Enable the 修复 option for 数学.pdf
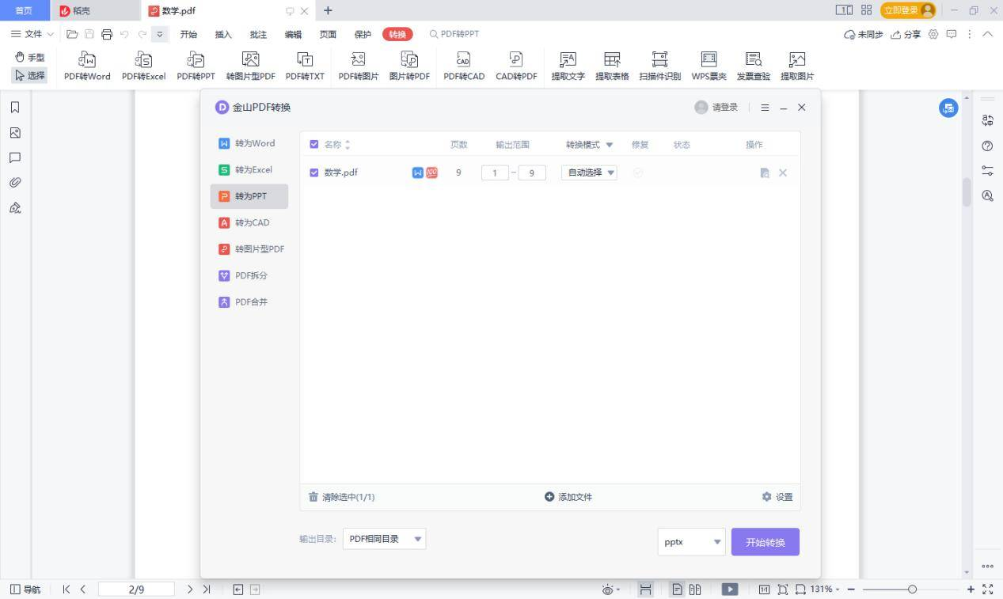The image size is (1003, 599). tap(638, 172)
